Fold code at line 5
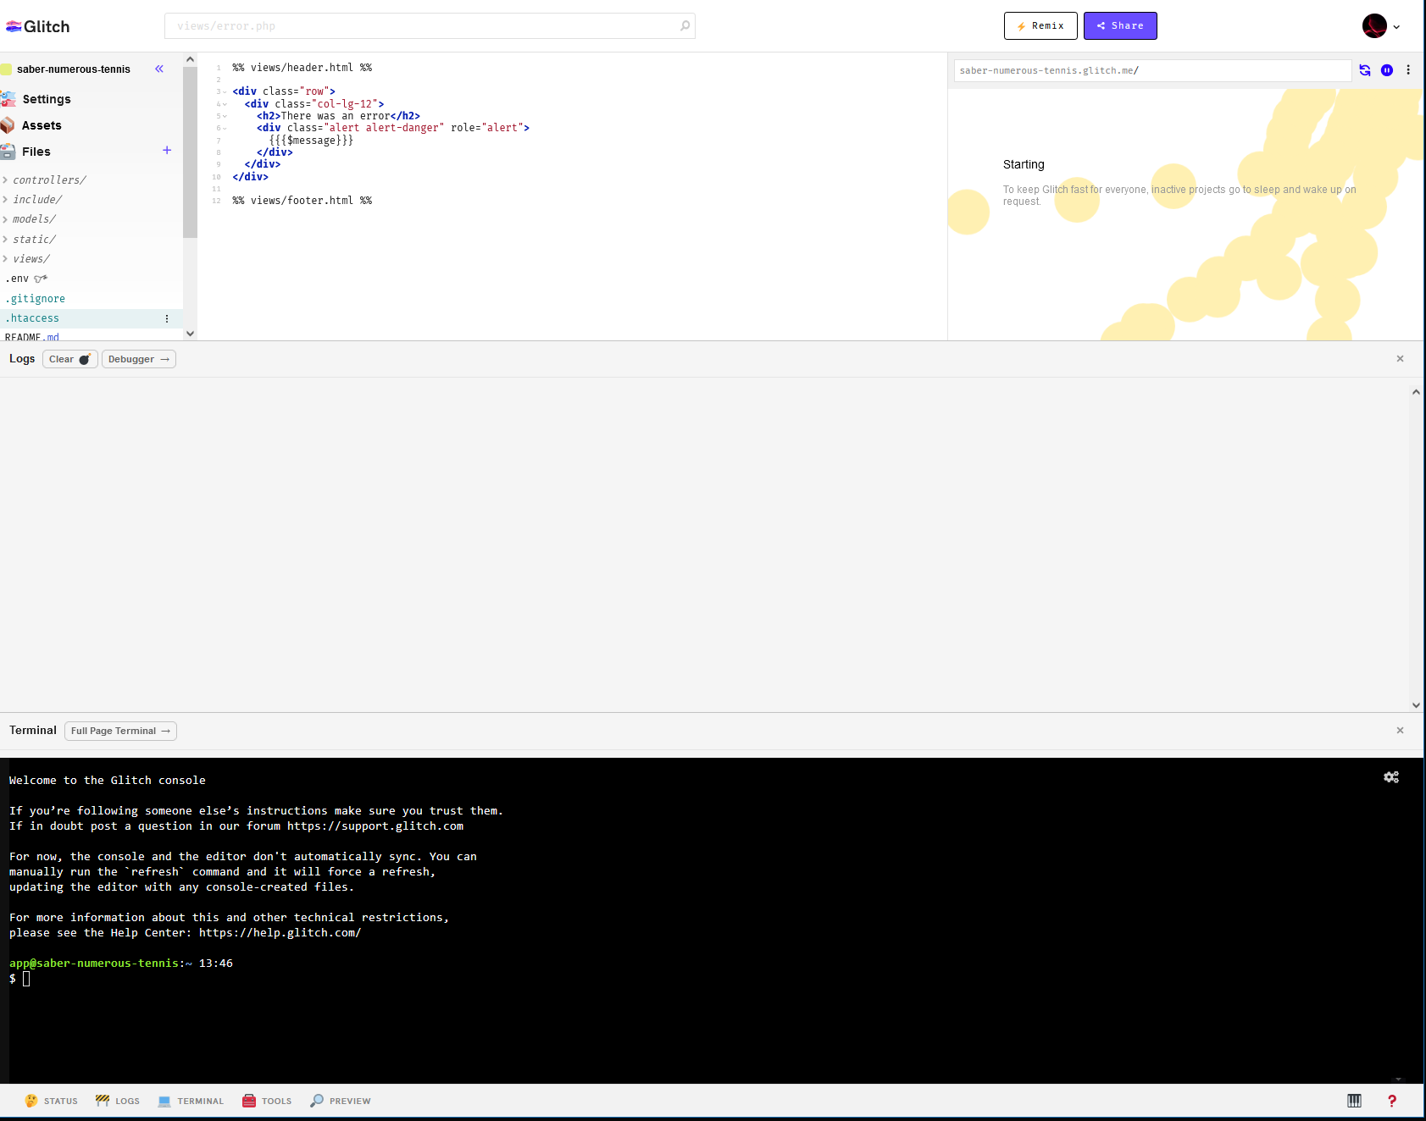The image size is (1426, 1121). (x=225, y=116)
